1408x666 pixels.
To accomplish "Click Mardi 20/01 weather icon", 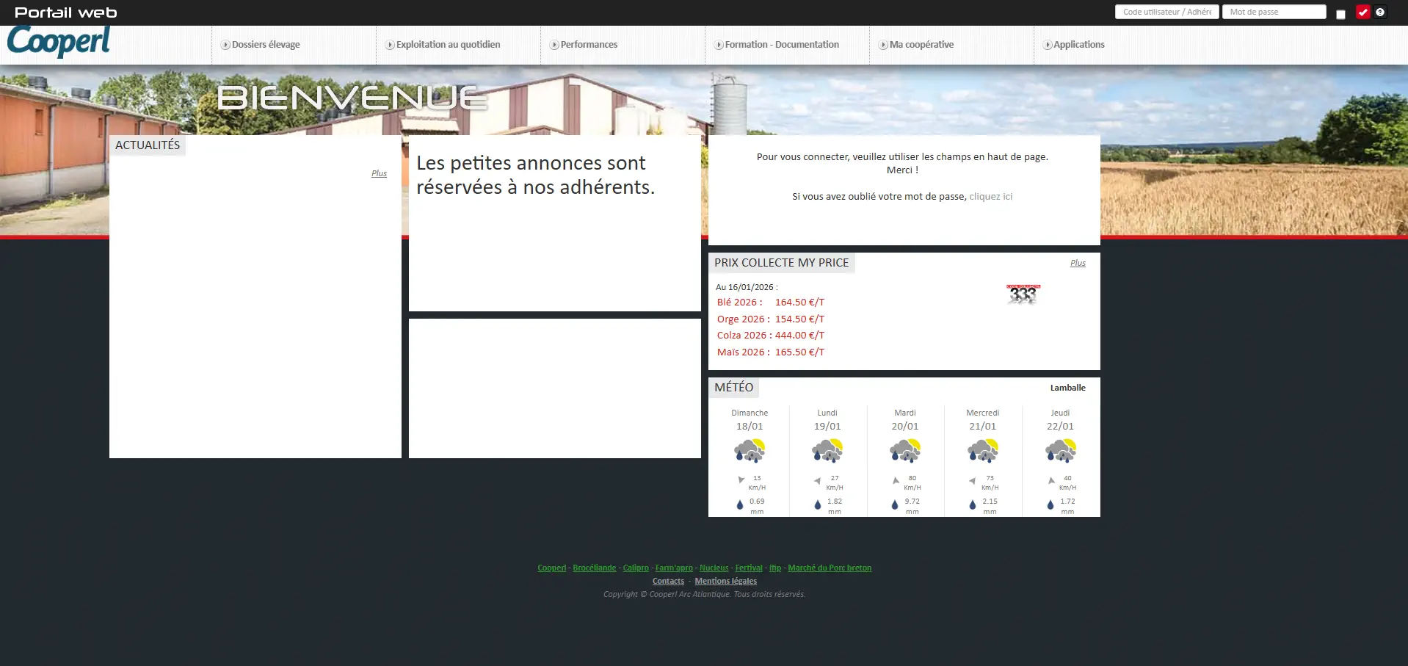I will click(x=904, y=450).
